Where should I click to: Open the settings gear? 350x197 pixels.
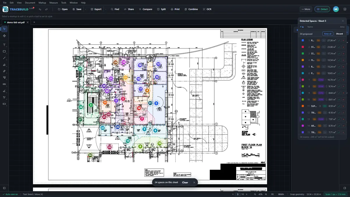point(345,9)
